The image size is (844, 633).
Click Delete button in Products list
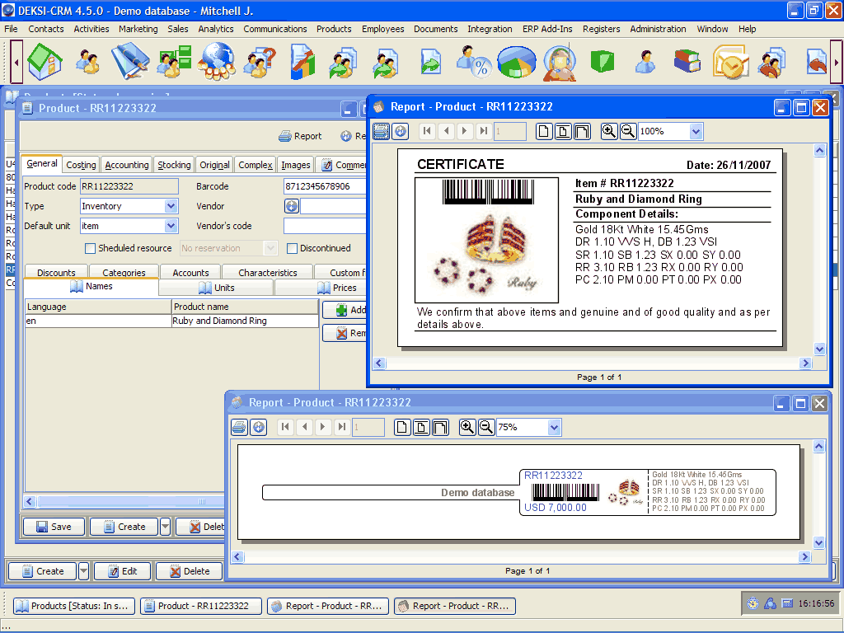pyautogui.click(x=190, y=570)
